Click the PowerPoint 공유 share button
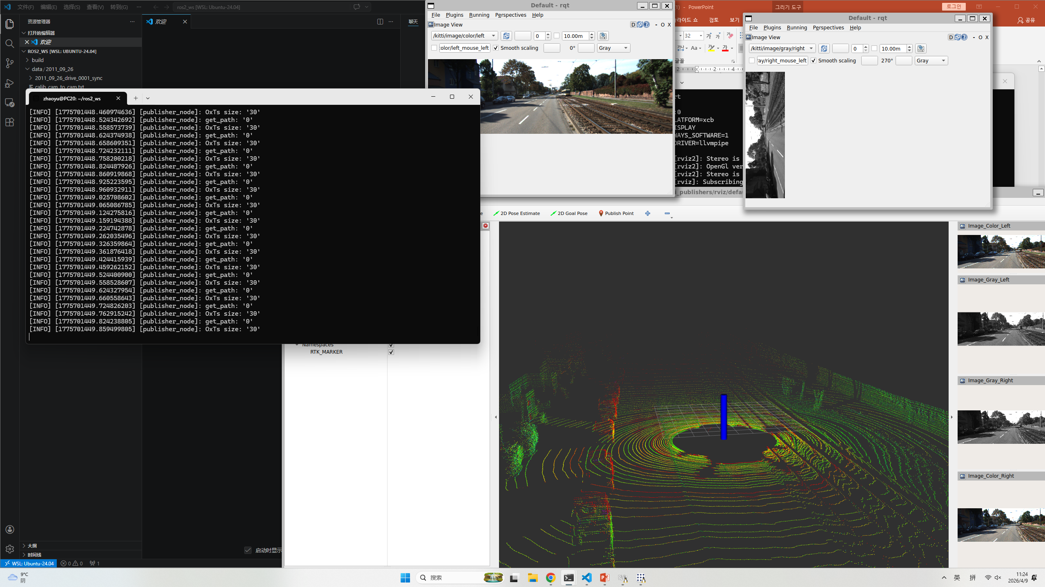1045x587 pixels. coord(1027,20)
